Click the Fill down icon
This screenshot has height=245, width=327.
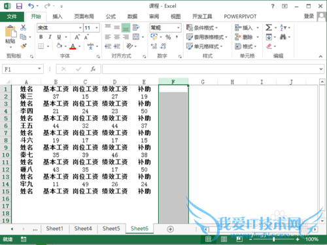[269, 37]
